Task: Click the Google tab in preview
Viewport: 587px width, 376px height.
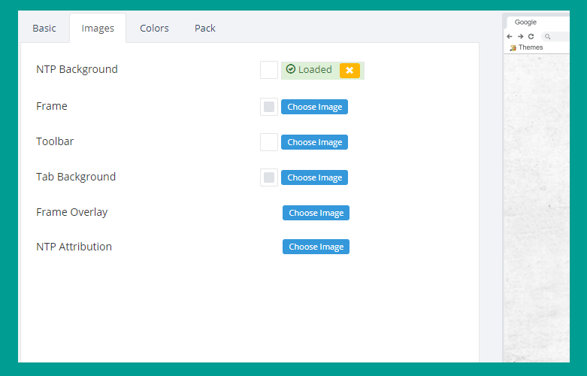Action: click(x=525, y=22)
